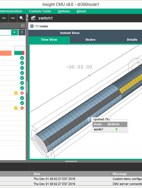The image size is (142, 188).
Task: Select the Instant View header
Action: pos(70,33)
